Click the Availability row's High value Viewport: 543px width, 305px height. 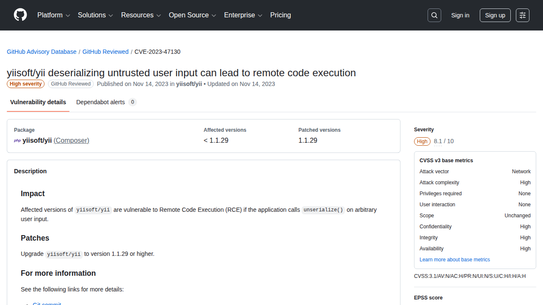pyautogui.click(x=525, y=249)
